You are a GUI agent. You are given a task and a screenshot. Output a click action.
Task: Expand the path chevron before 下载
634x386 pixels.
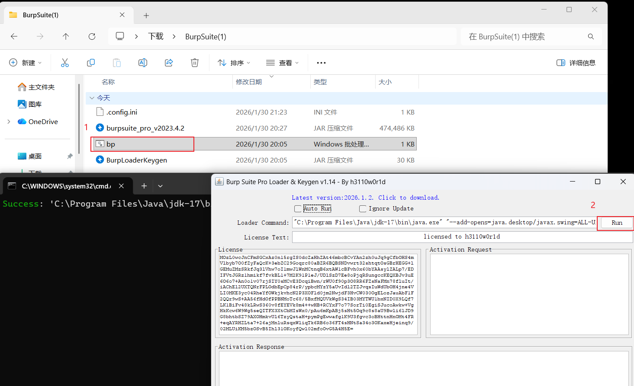pos(136,37)
